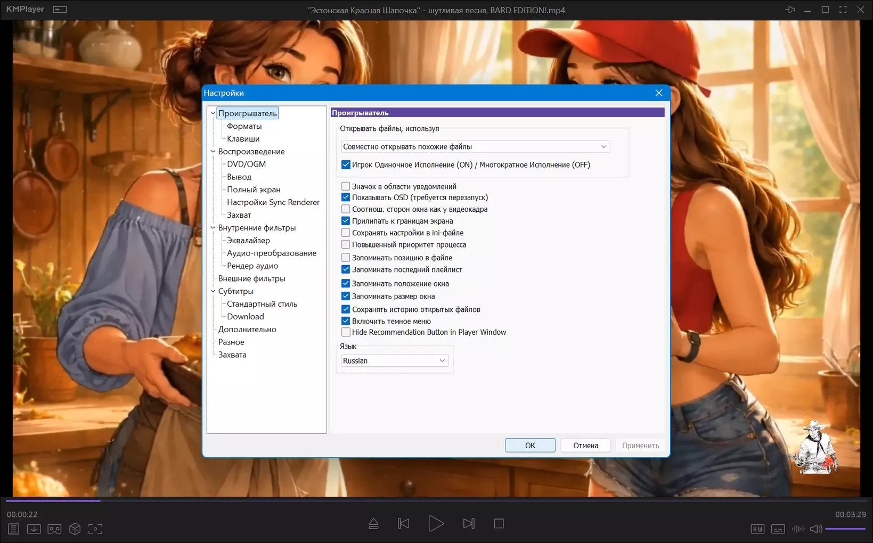Viewport: 873px width, 543px height.
Task: Click the video seek progress bar
Action: point(436,500)
